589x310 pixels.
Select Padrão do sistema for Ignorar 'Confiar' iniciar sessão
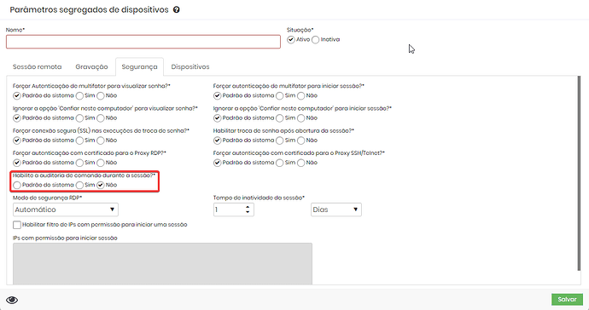click(x=217, y=118)
